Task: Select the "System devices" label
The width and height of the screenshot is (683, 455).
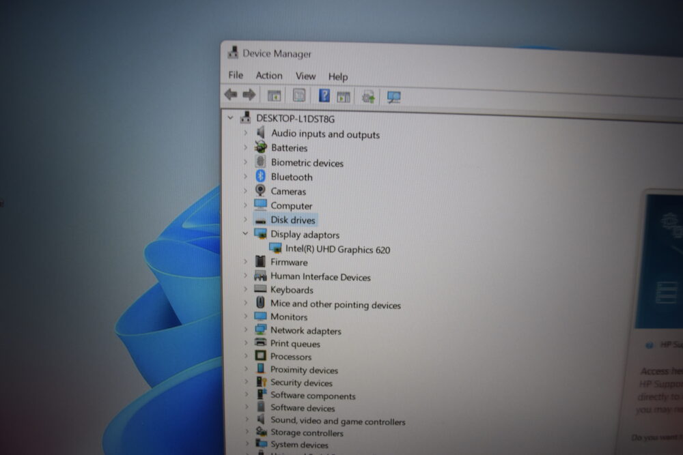Action: pyautogui.click(x=299, y=444)
